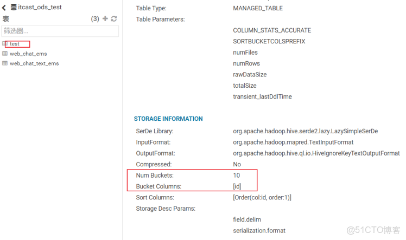Click the Num Buckets value 10
This screenshot has width=406, height=240.
tap(237, 176)
